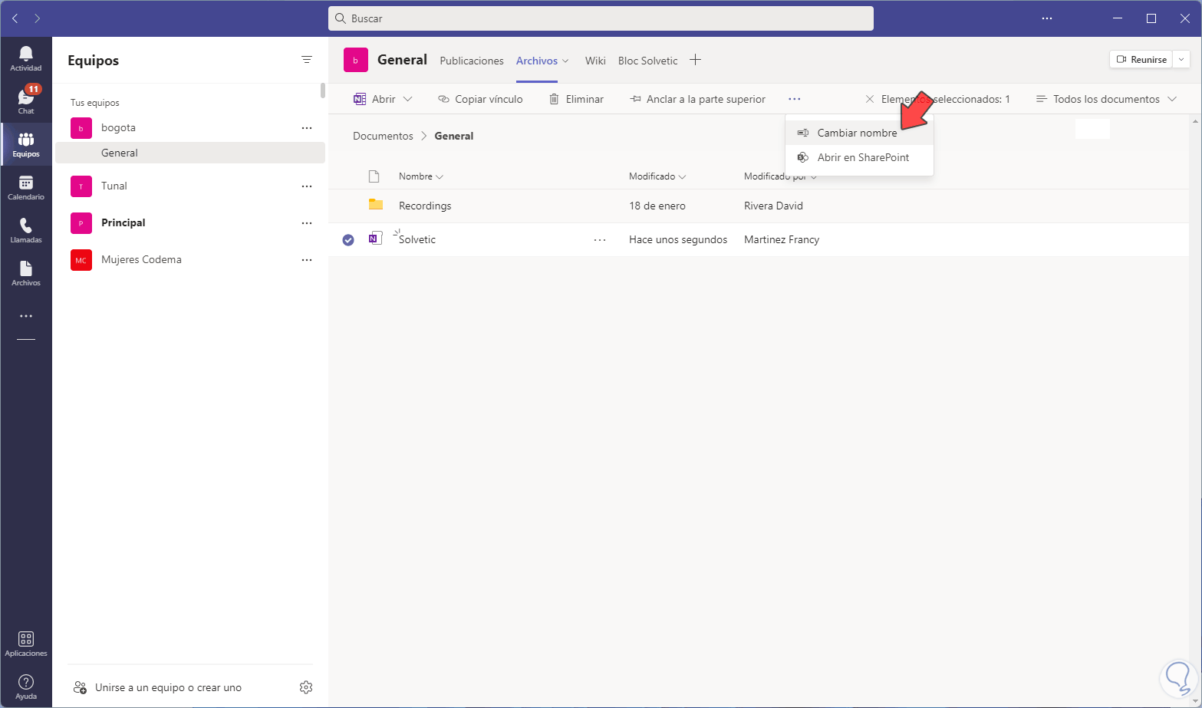The width and height of the screenshot is (1202, 708).
Task: Click in the Buscar search box
Action: click(601, 18)
